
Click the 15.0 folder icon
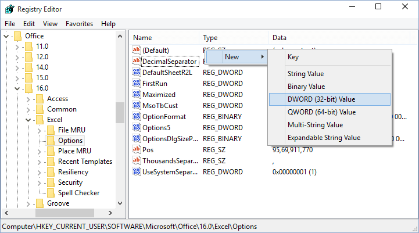click(28, 78)
